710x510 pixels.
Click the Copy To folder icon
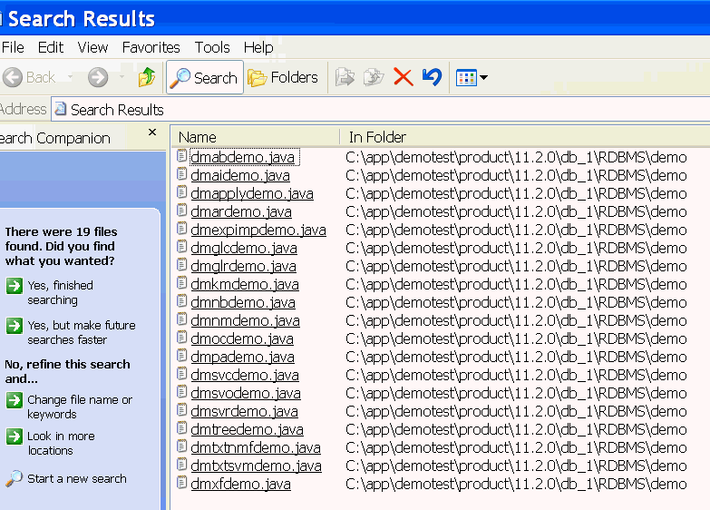[x=374, y=78]
